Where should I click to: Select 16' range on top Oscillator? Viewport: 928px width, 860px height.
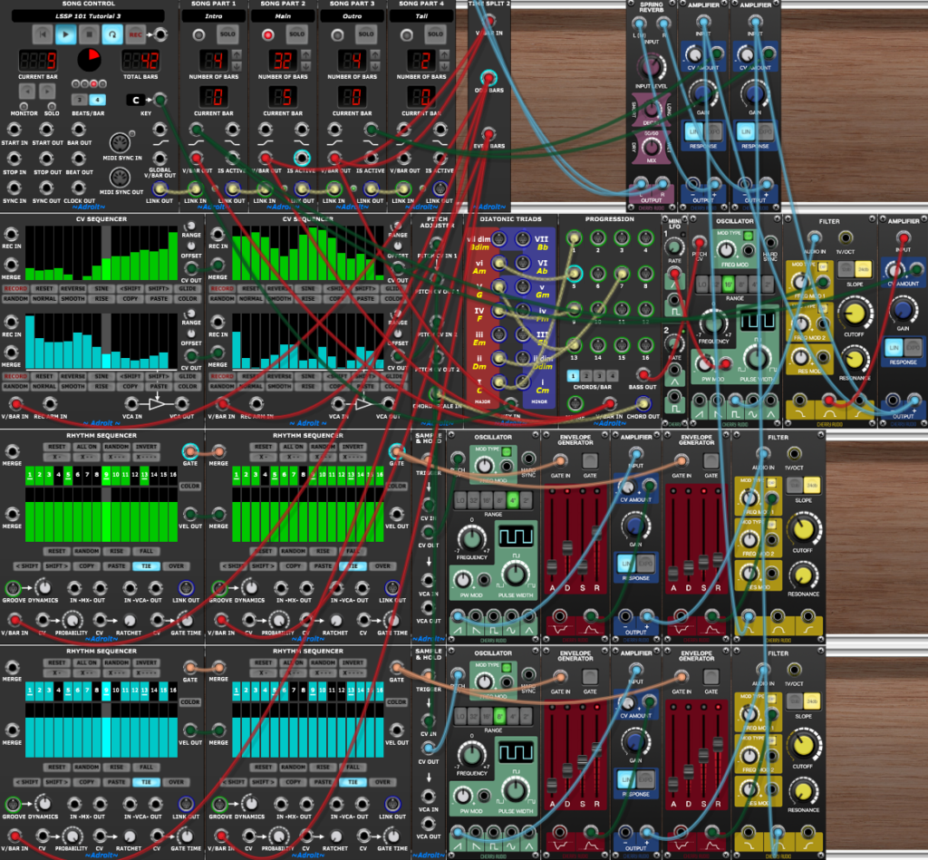click(x=728, y=285)
